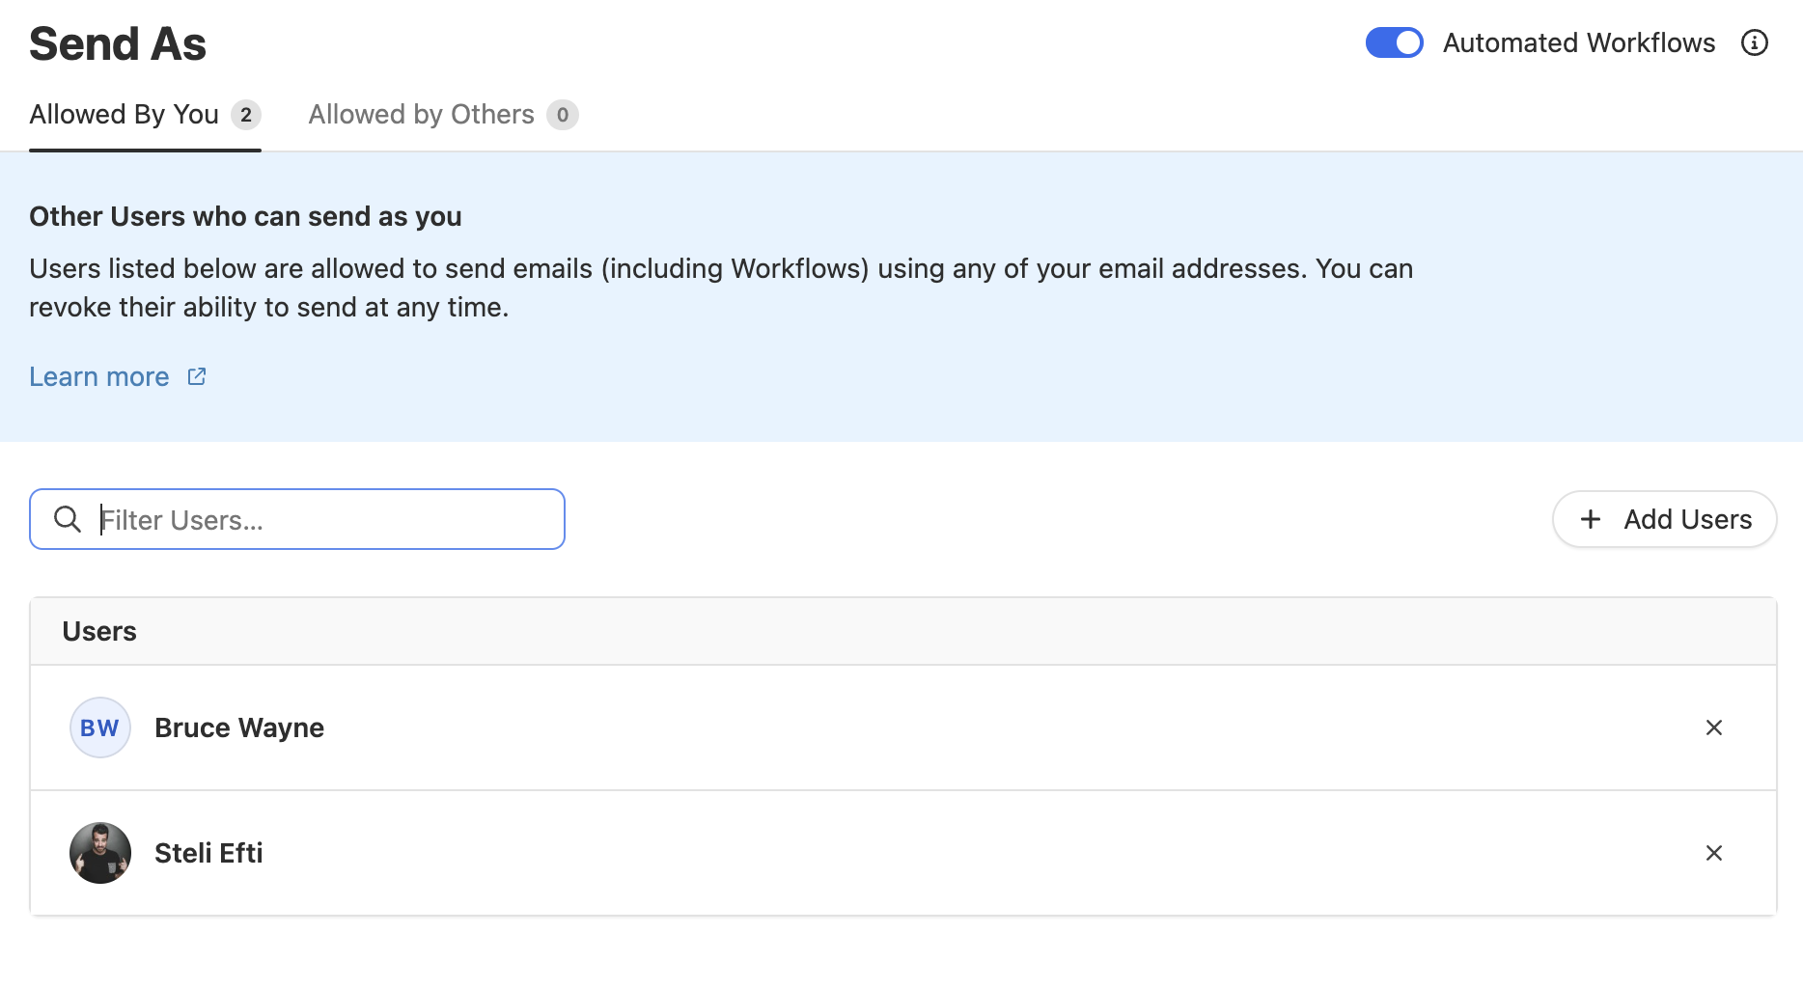Click the zero badge on Allowed by Others
The image size is (1803, 988).
[x=563, y=115]
